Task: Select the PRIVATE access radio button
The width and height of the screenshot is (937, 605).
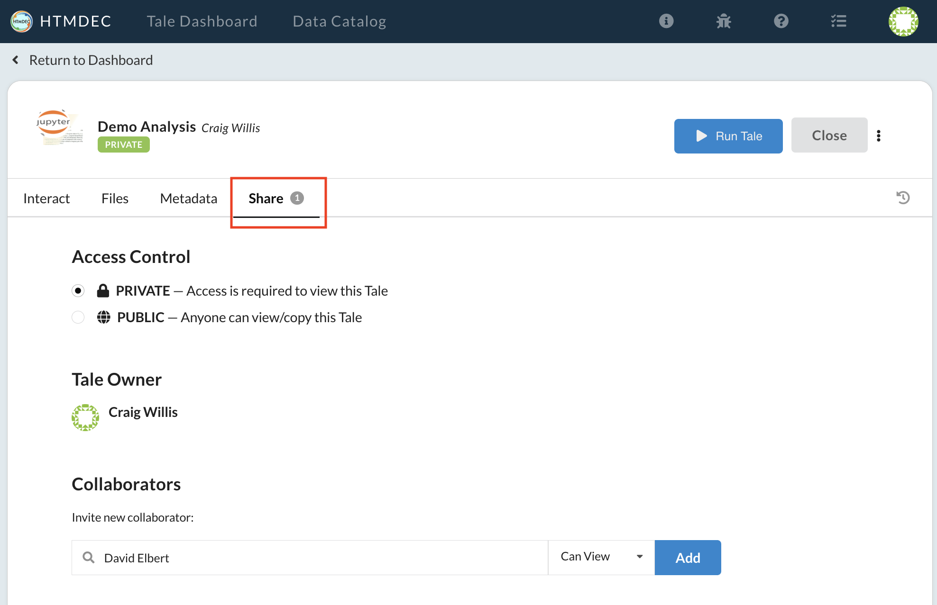Action: point(78,290)
